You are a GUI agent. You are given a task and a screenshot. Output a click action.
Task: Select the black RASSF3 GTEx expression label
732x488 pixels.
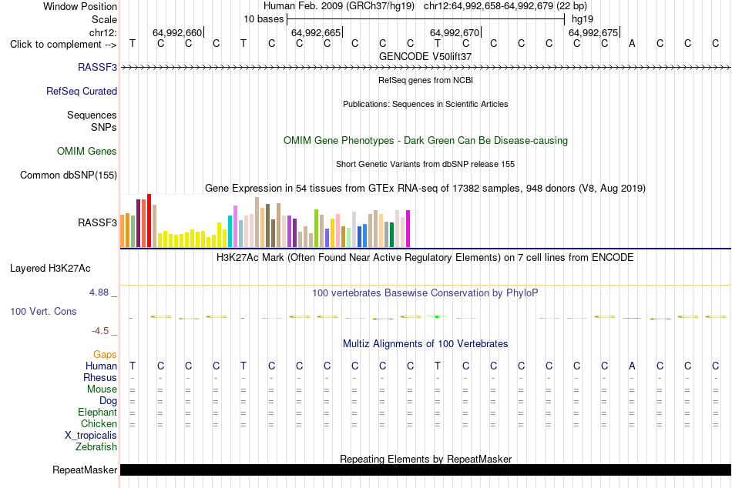point(98,222)
